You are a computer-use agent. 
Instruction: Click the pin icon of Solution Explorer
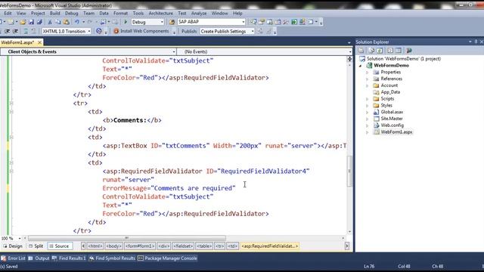tap(476, 42)
